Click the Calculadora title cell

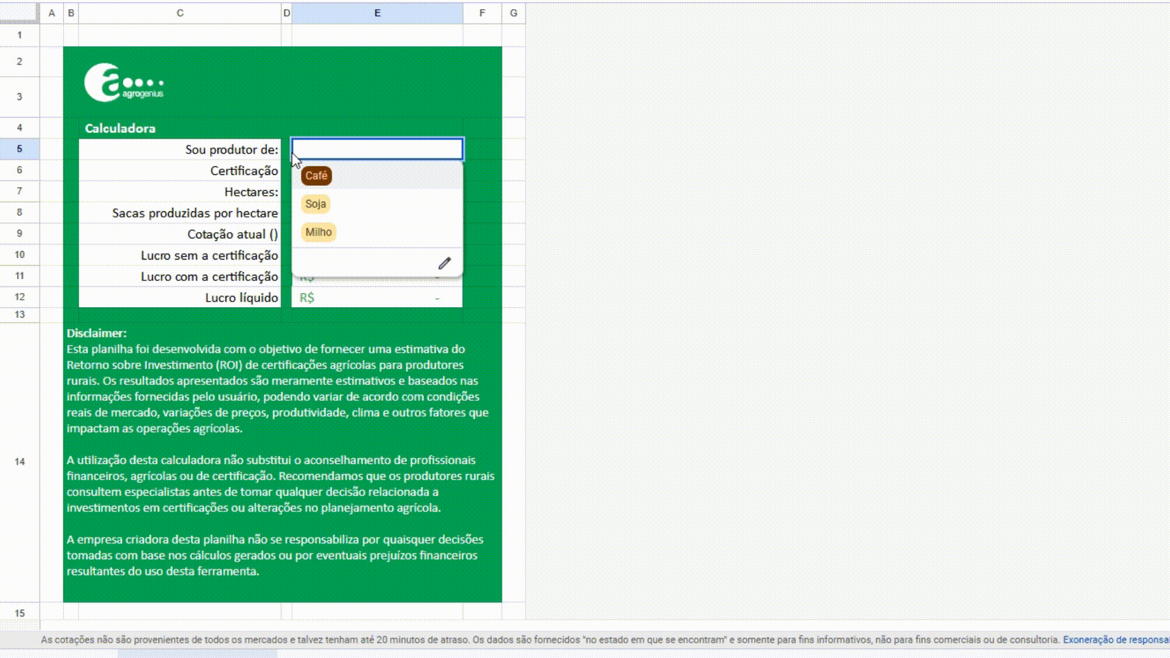click(120, 129)
